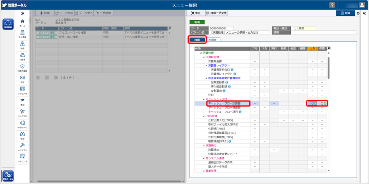Open the 外部サービ sidebar icon
This screenshot has width=369, height=184.
click(23, 124)
